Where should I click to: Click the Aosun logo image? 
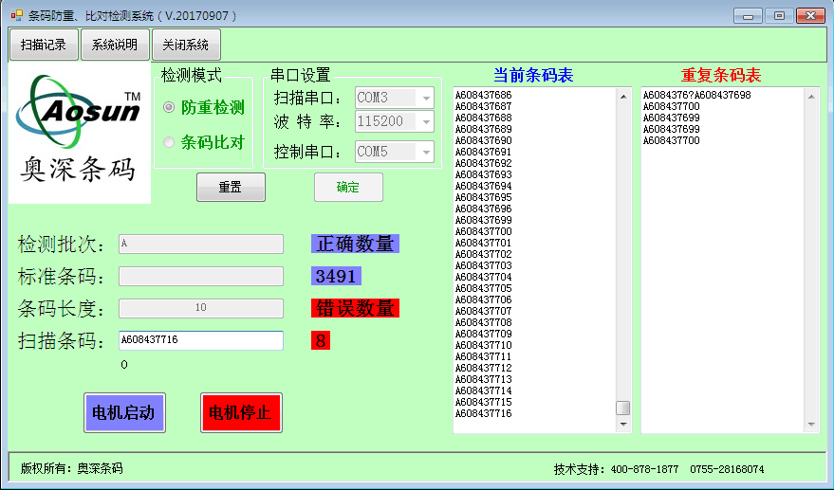pyautogui.click(x=80, y=132)
